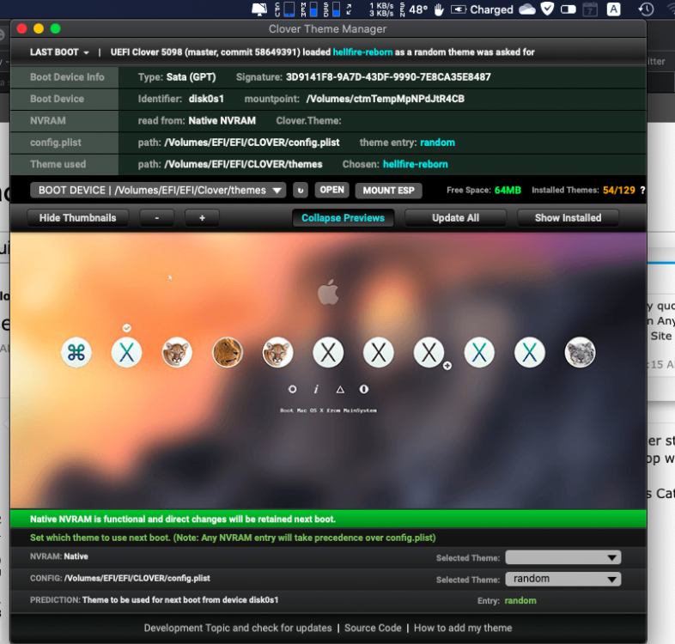Open the Charged battery status menu
This screenshot has height=644, width=675.
(x=482, y=9)
